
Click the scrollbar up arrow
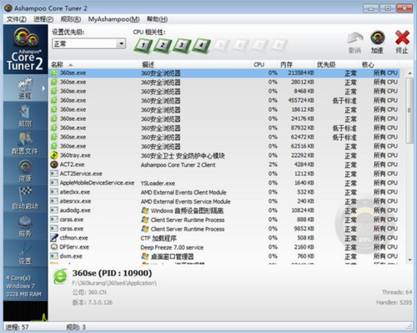[x=409, y=73]
